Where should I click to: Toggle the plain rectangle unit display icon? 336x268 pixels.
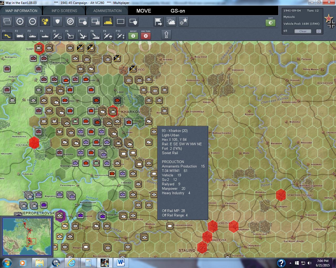(x=121, y=21)
